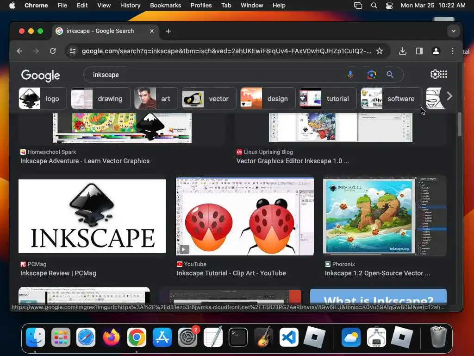Click the blue magnifier search icon
The width and height of the screenshot is (474, 356).
point(390,75)
